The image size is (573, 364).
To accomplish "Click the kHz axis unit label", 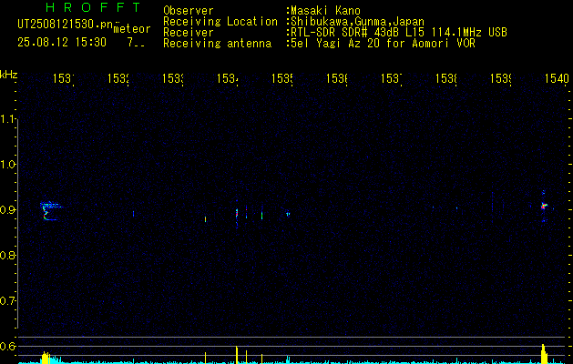I will (8, 75).
